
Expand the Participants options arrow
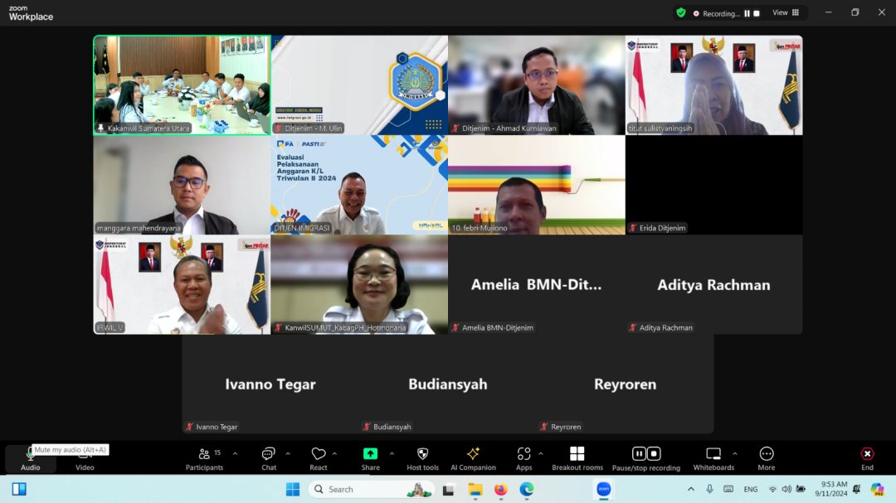pyautogui.click(x=235, y=453)
